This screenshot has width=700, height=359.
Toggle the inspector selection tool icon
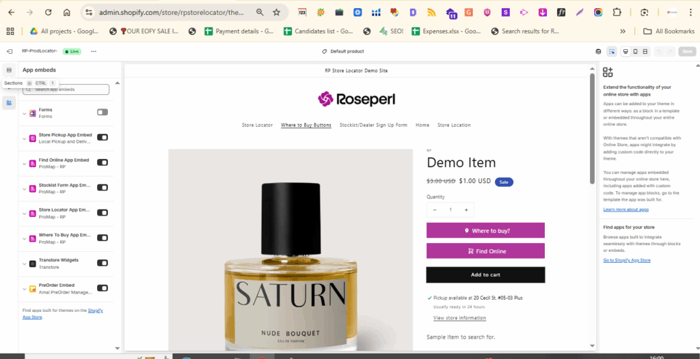coord(612,51)
